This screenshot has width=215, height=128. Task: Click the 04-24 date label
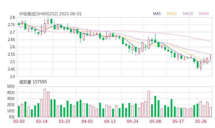tap(132, 121)
